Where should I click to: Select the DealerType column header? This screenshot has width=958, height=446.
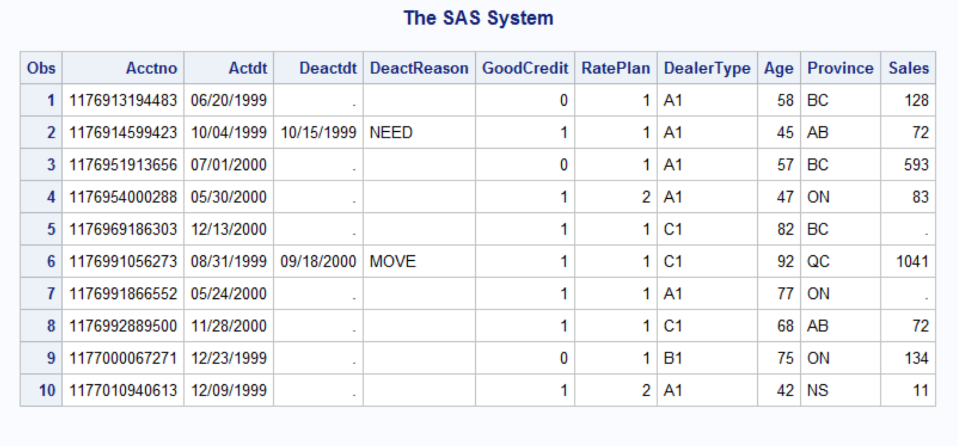click(707, 68)
